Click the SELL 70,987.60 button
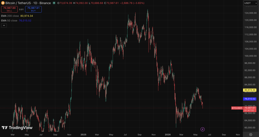The width and height of the screenshot is (259, 137). pyautogui.click(x=9, y=9)
